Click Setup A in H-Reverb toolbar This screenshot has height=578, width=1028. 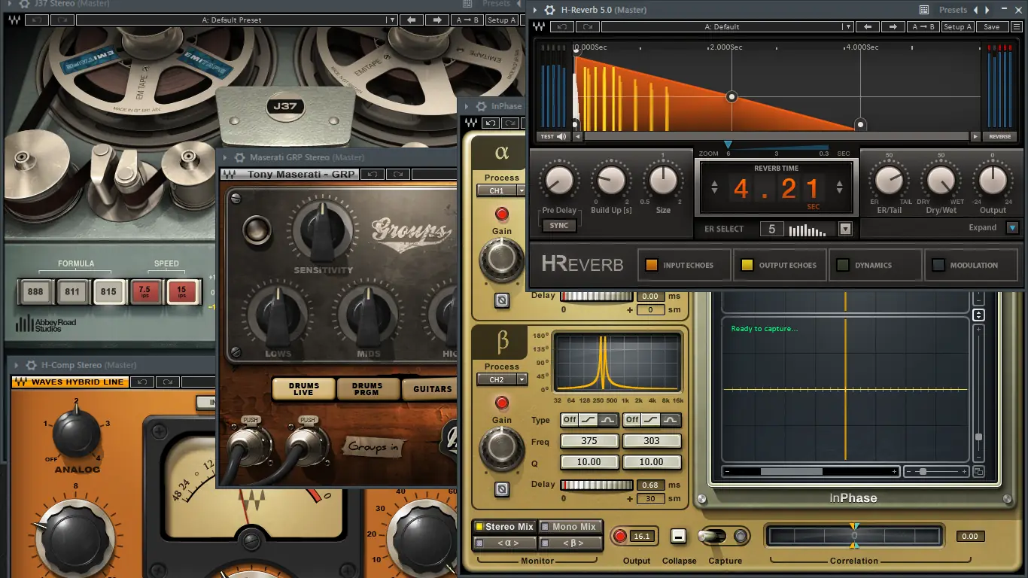click(958, 26)
